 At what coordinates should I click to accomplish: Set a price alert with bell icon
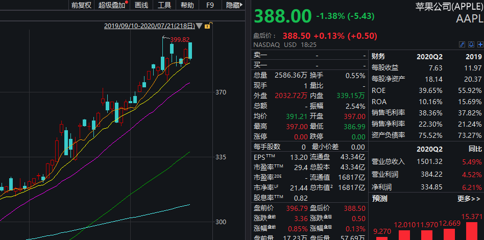pyautogui.click(x=471, y=44)
